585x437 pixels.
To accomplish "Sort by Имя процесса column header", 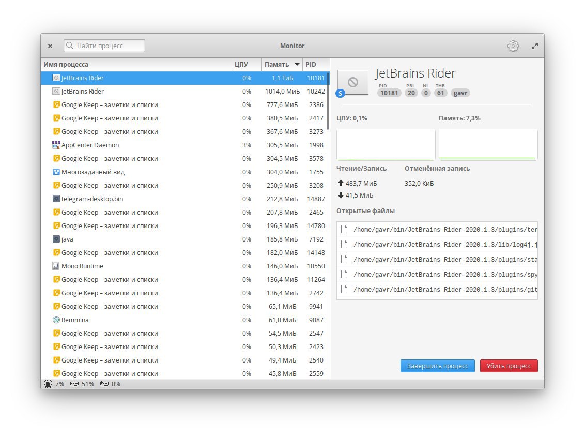I will tap(136, 64).
